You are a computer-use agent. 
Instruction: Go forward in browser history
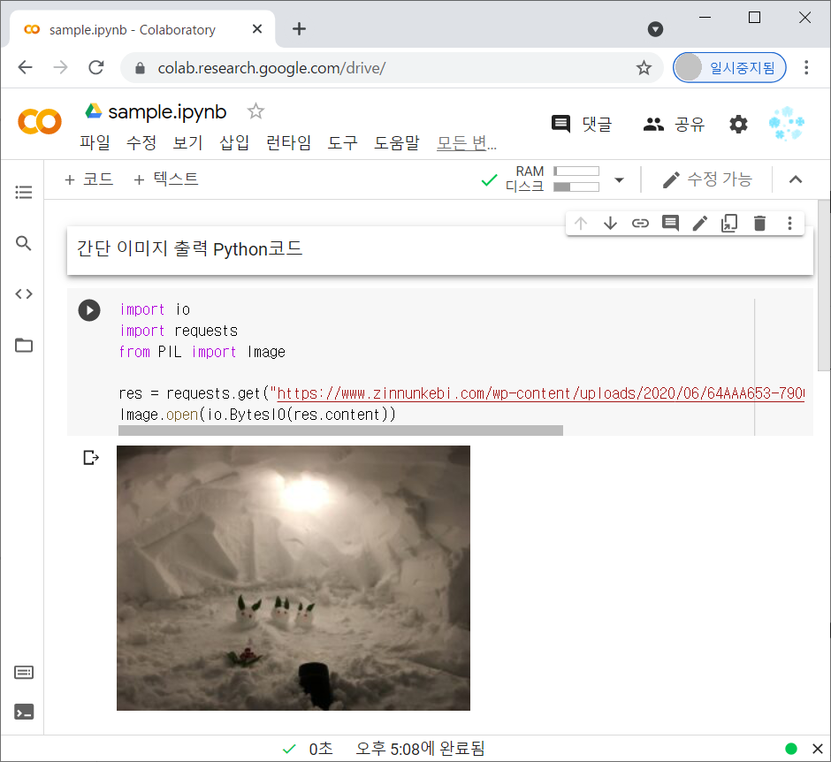click(x=60, y=68)
